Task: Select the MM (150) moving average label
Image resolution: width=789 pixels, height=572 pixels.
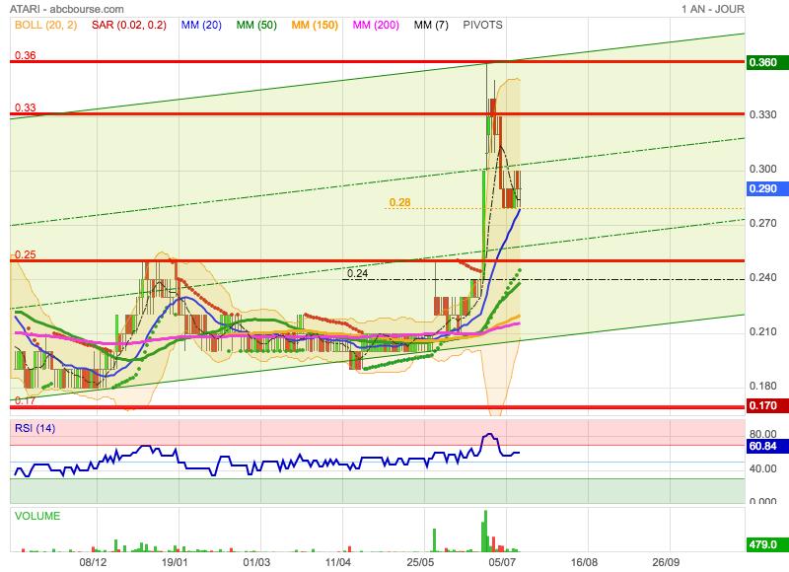Action: tap(315, 25)
